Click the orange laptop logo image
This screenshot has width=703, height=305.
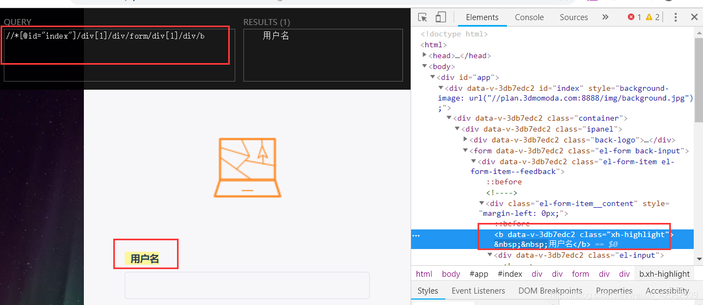[x=247, y=167]
